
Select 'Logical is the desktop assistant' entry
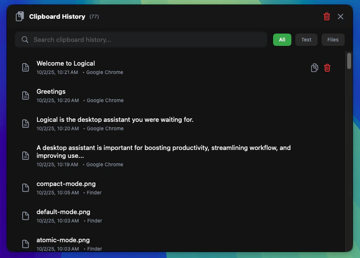tap(177, 124)
